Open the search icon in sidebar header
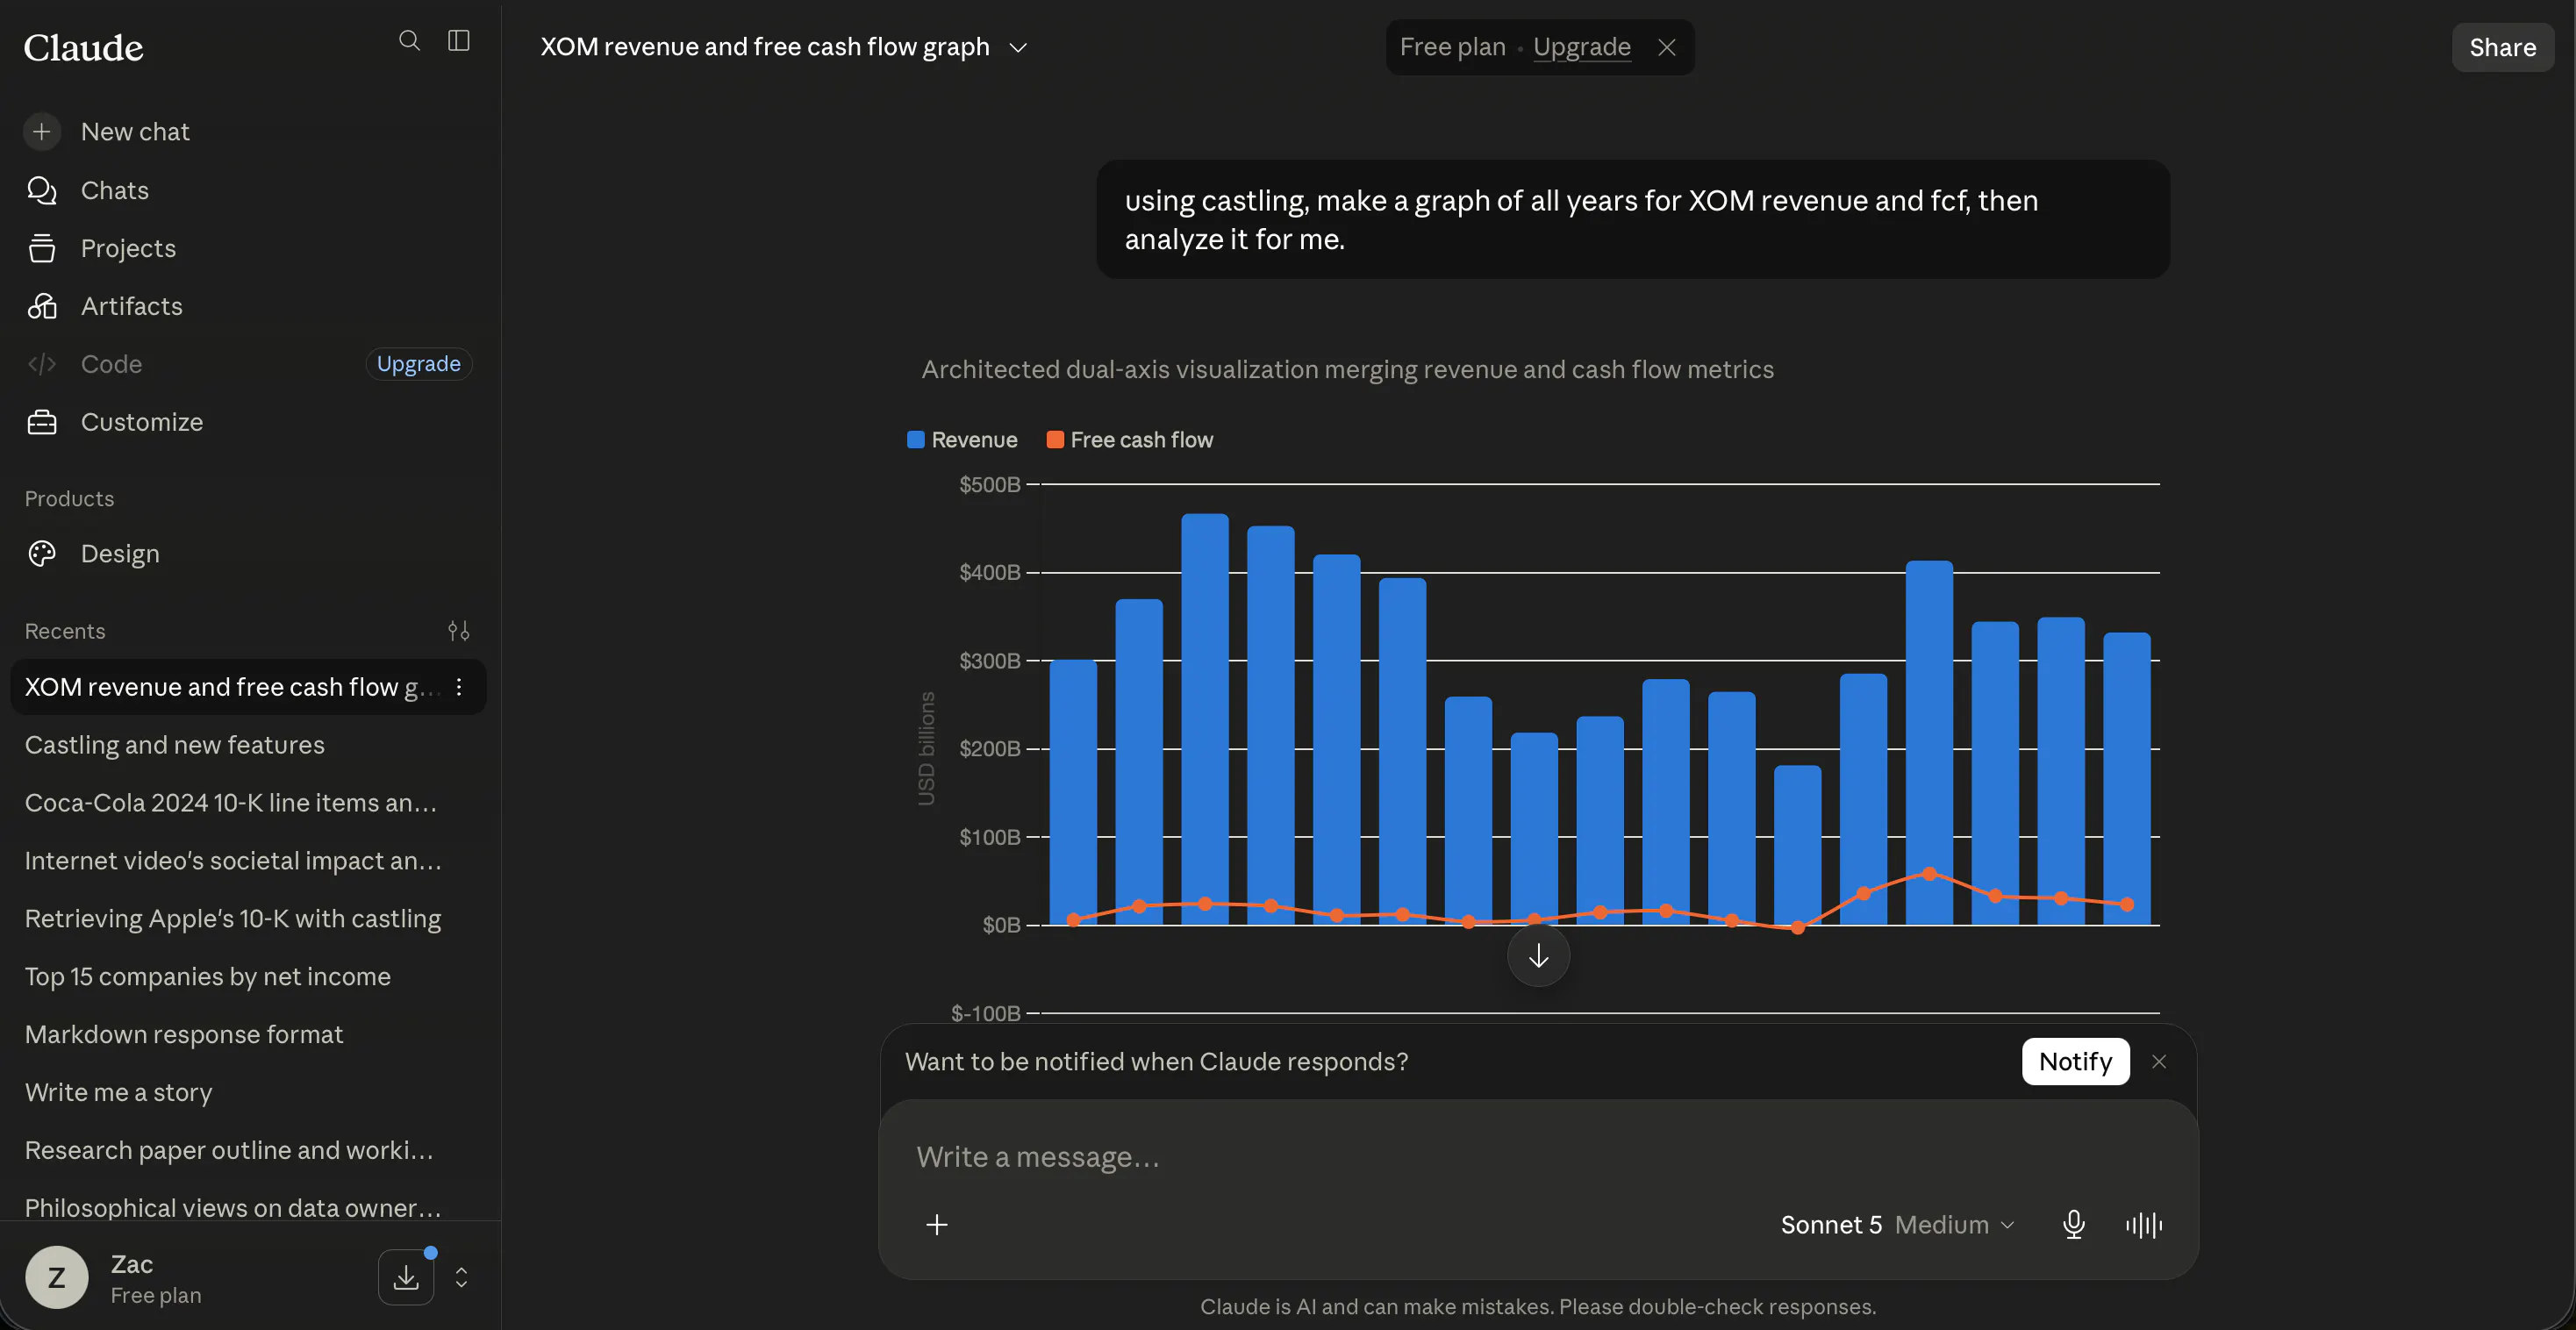This screenshot has width=2576, height=1330. click(x=409, y=41)
